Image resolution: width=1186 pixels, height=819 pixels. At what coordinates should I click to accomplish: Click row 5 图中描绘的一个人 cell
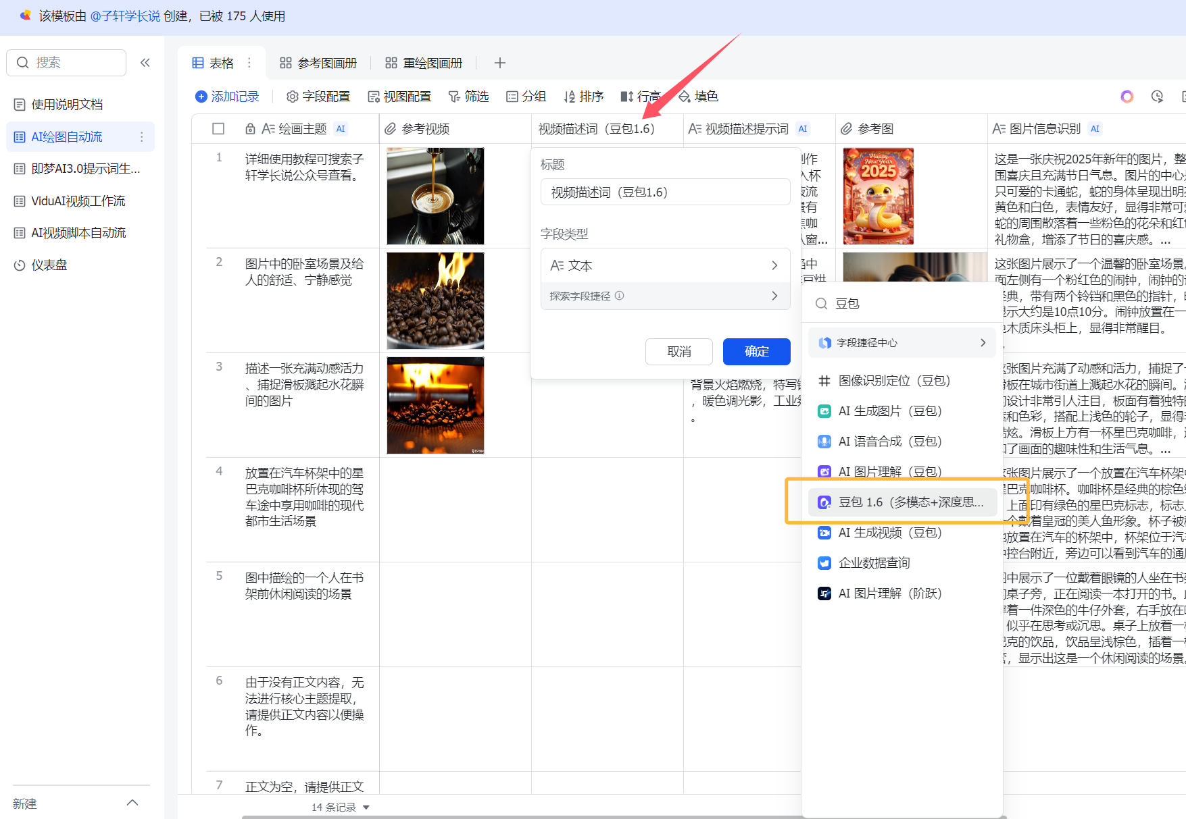click(304, 586)
